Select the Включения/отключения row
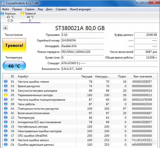This screenshot has height=148, width=160. [x=78, y=113]
